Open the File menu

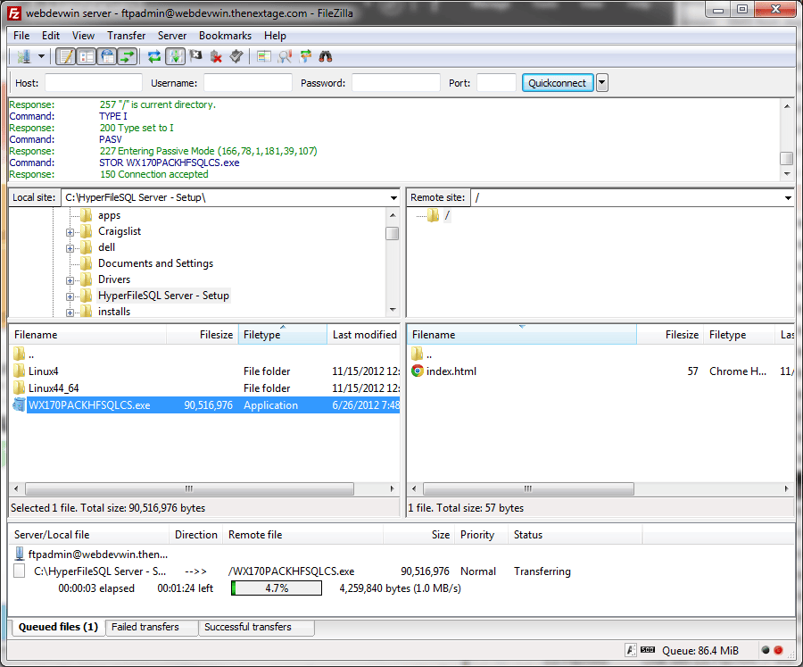[21, 36]
